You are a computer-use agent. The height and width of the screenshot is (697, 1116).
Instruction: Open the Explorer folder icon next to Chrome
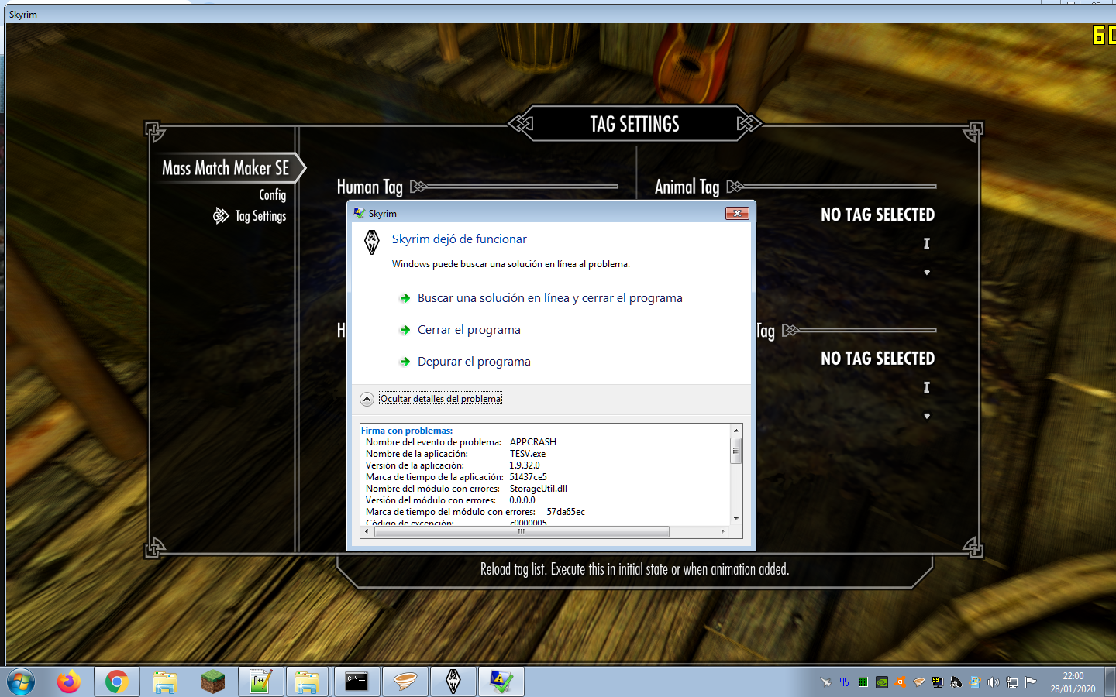(x=165, y=682)
